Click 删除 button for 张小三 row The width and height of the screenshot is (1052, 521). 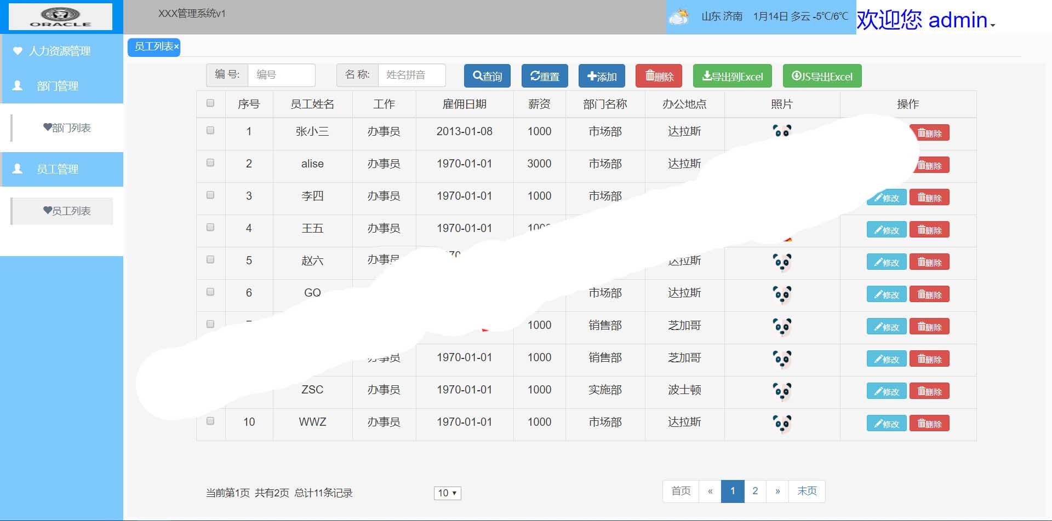click(x=929, y=133)
